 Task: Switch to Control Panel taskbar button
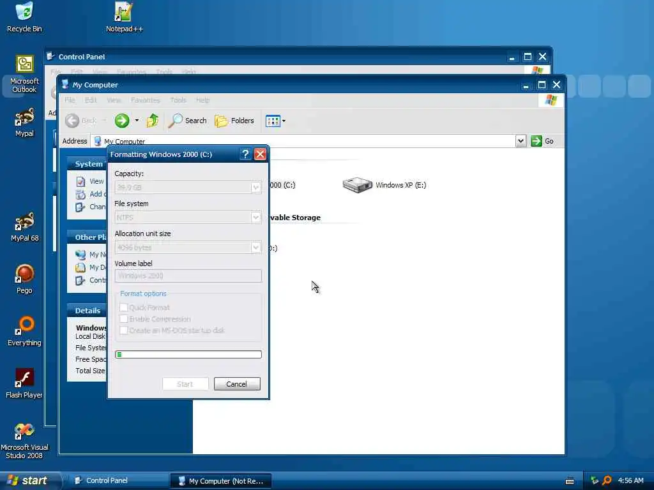[x=118, y=480]
